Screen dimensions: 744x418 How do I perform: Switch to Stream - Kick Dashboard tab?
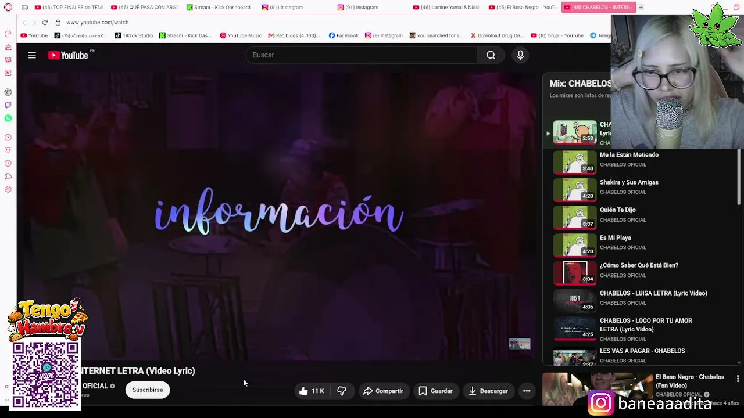[220, 8]
